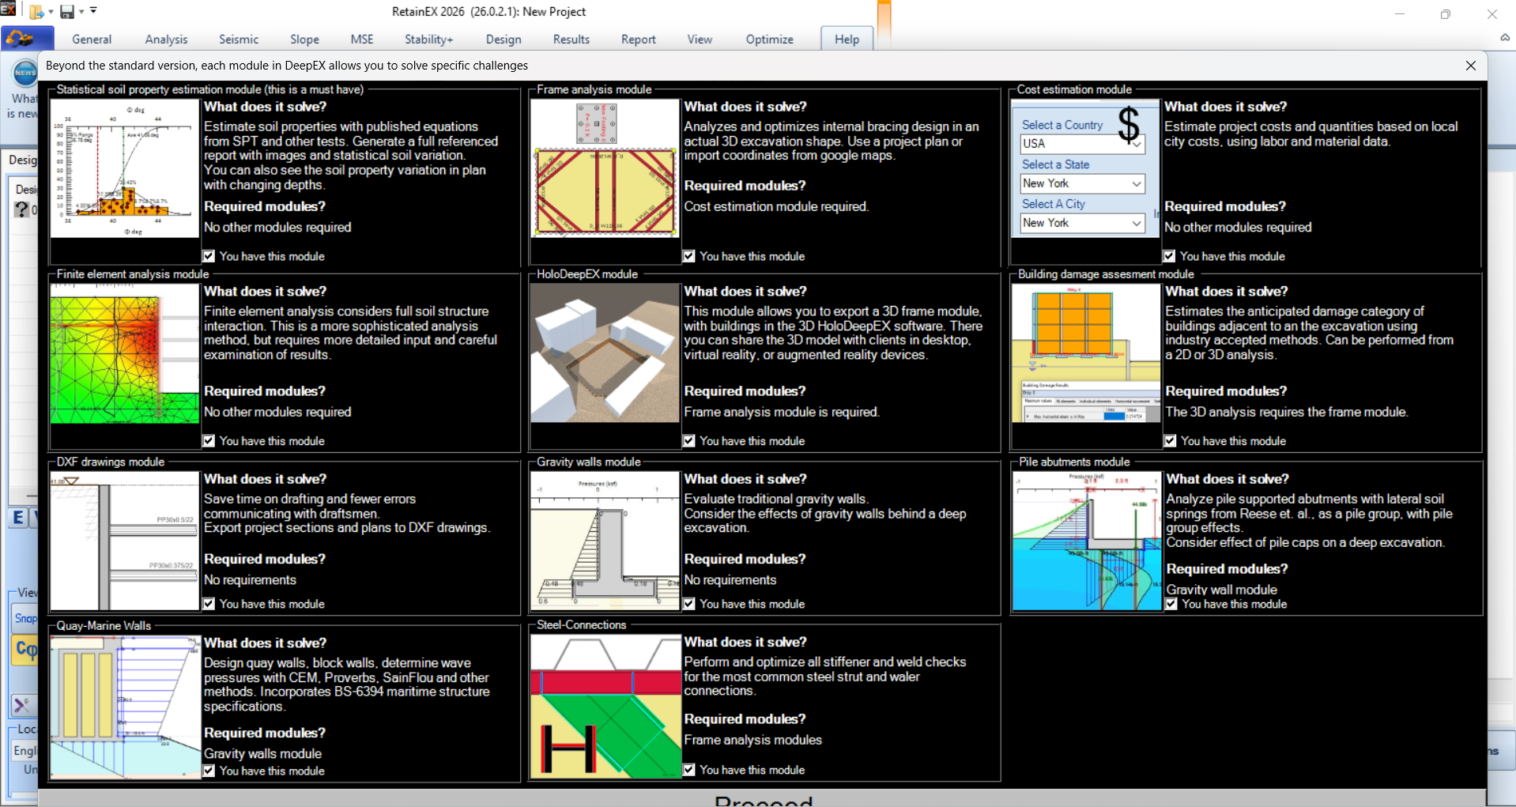
Task: Open the Results tab
Action: (571, 40)
